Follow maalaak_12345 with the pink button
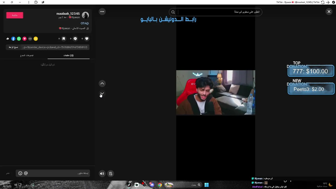The image size is (336, 189). (15, 15)
